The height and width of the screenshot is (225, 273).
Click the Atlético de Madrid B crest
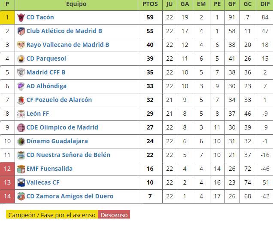click(21, 31)
